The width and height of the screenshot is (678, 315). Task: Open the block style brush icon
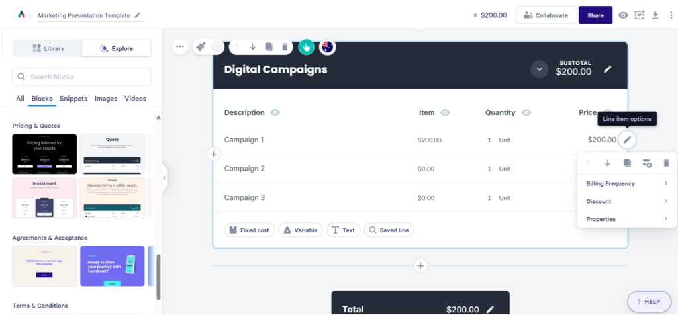[201, 47]
